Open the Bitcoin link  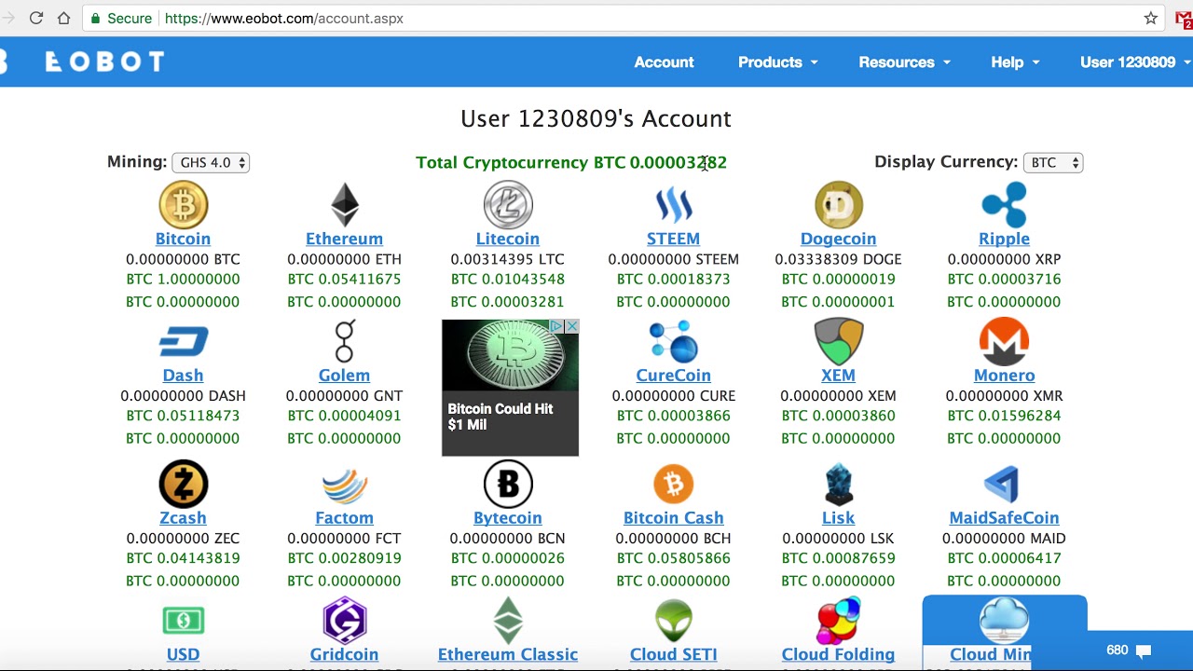(x=183, y=239)
